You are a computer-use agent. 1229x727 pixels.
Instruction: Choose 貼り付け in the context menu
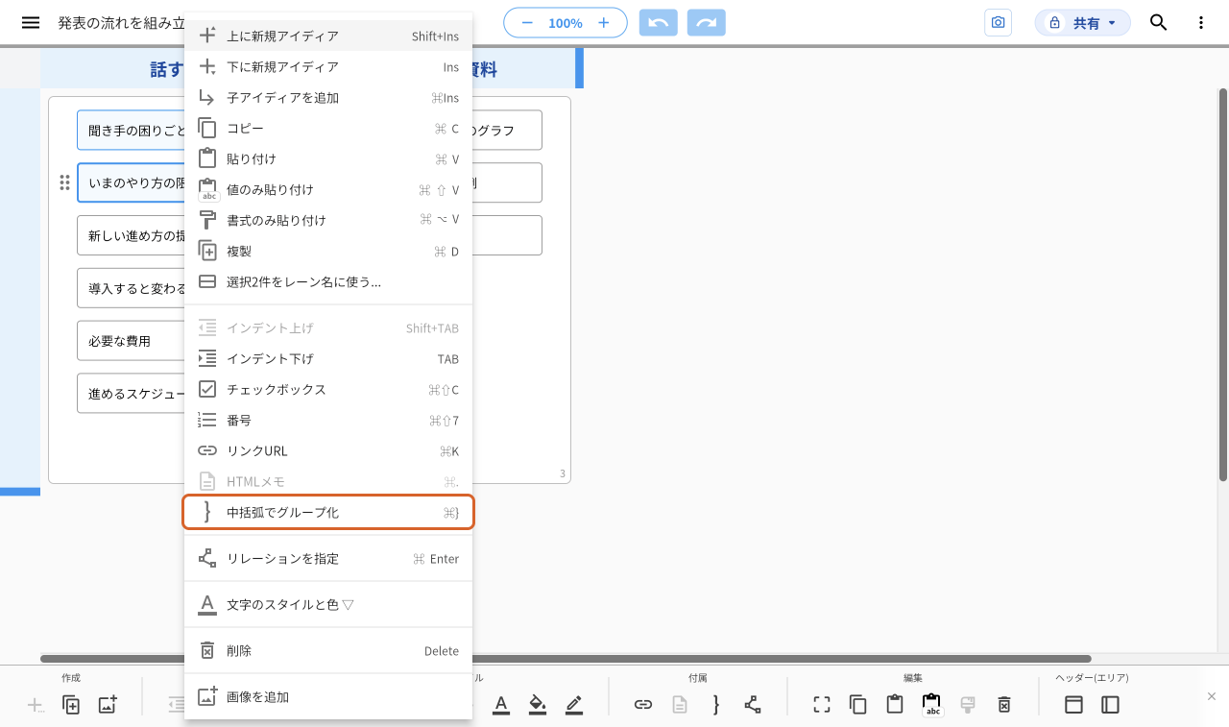click(328, 158)
